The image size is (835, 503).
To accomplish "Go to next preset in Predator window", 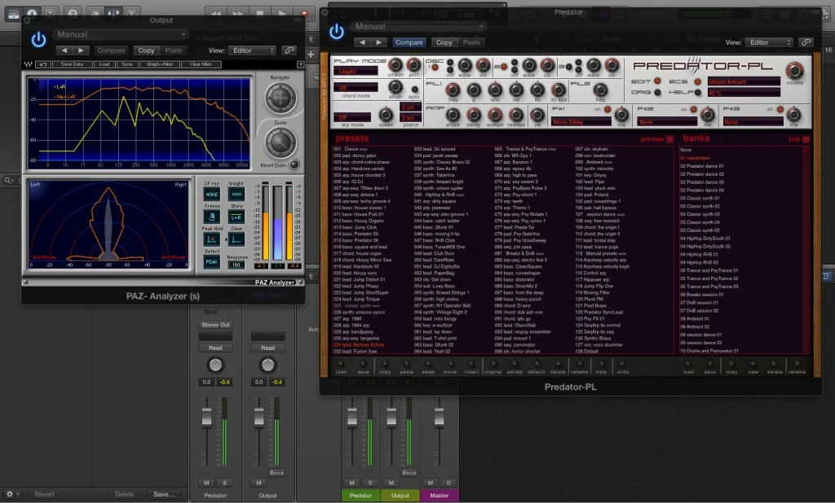I will (379, 42).
